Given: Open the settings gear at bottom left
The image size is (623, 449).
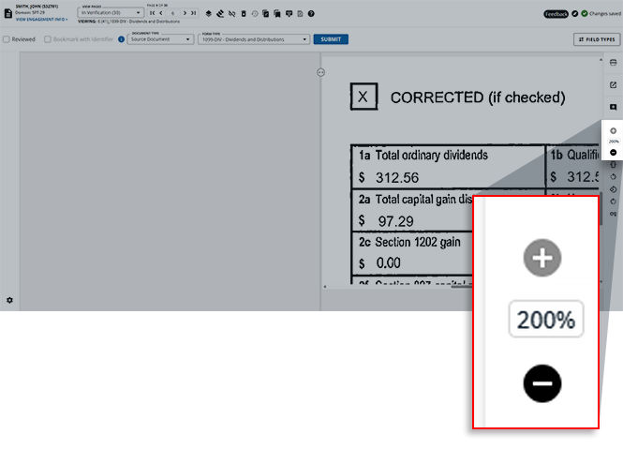Looking at the screenshot, I should pyautogui.click(x=9, y=300).
